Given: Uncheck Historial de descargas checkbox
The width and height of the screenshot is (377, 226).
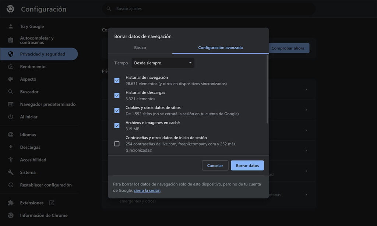Looking at the screenshot, I should pyautogui.click(x=117, y=95).
